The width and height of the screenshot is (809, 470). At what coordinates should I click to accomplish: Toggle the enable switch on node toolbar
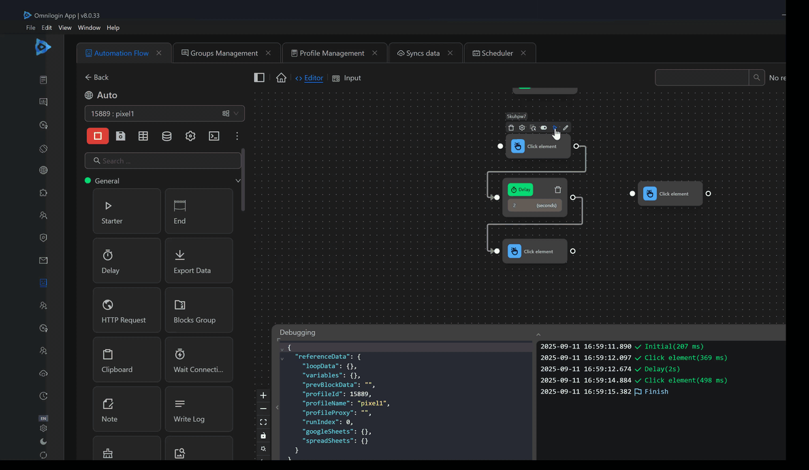[x=543, y=128]
